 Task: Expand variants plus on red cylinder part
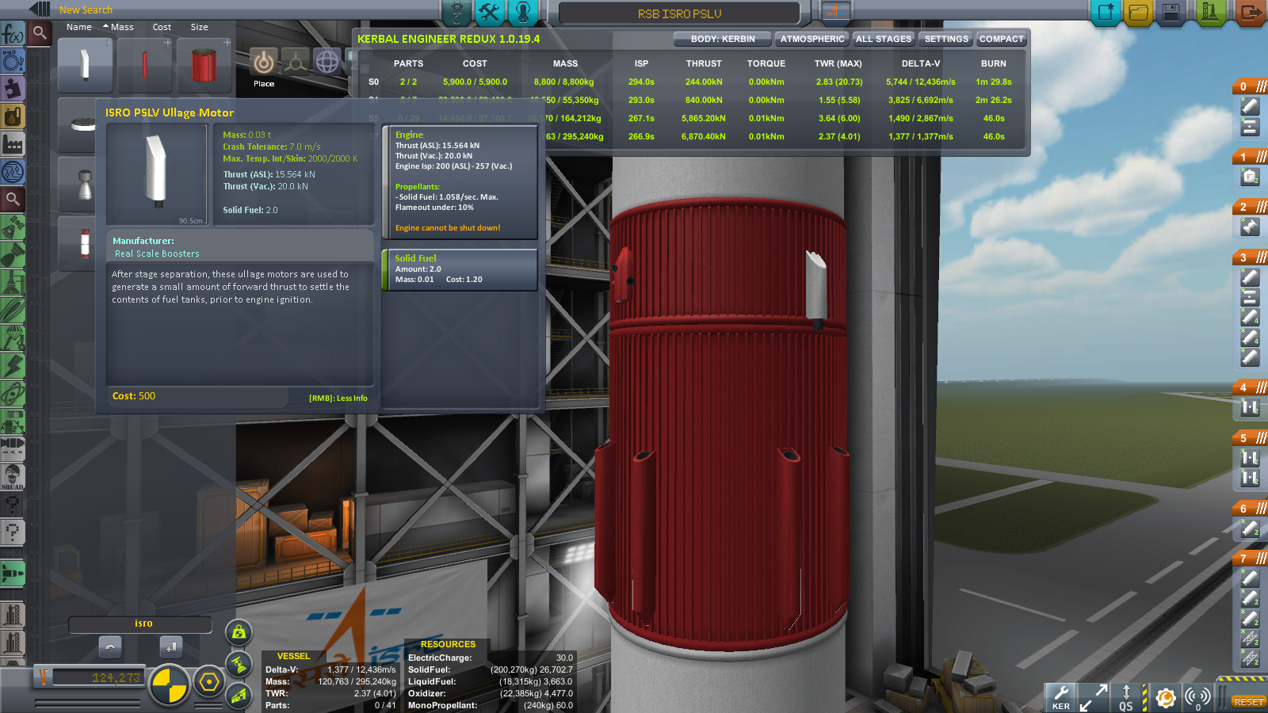point(227,43)
